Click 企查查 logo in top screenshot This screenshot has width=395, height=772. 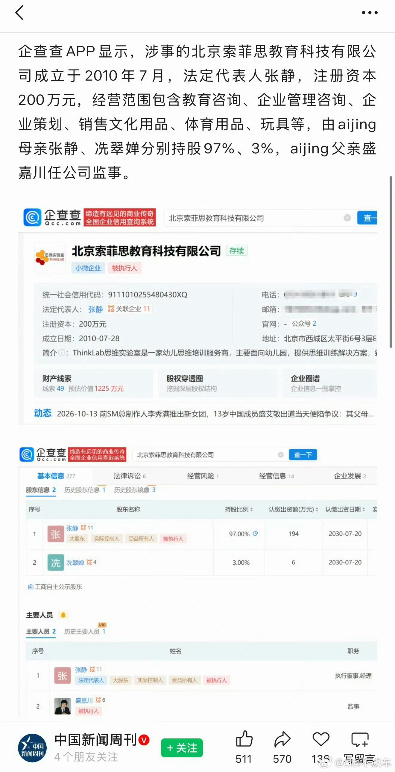(x=52, y=217)
